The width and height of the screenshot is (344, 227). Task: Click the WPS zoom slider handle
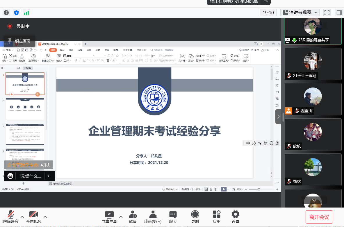point(259,189)
